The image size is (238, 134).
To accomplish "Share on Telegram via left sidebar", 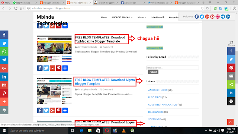I will point(4,60).
